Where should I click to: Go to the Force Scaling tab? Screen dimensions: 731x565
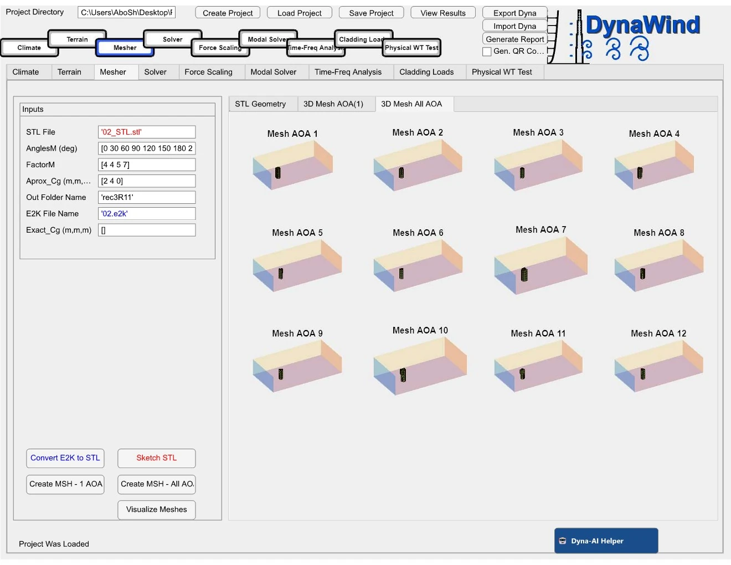tap(208, 72)
